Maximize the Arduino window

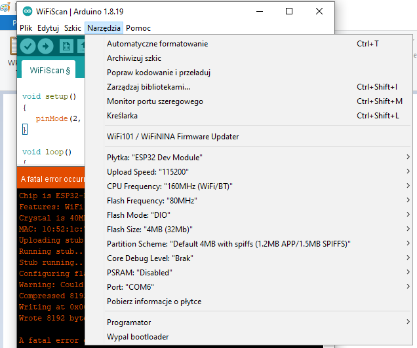pos(289,11)
